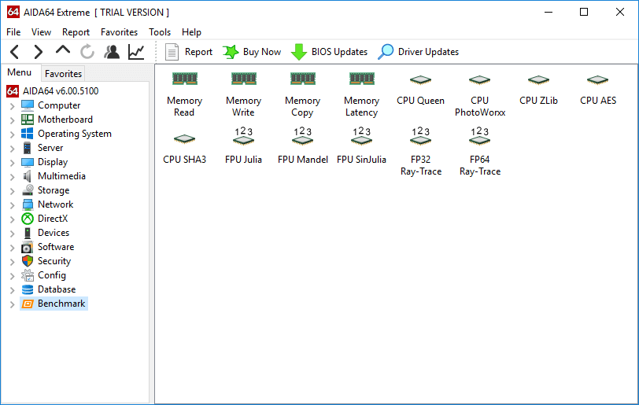
Task: Expand the Motherboard tree node
Action: (x=12, y=120)
